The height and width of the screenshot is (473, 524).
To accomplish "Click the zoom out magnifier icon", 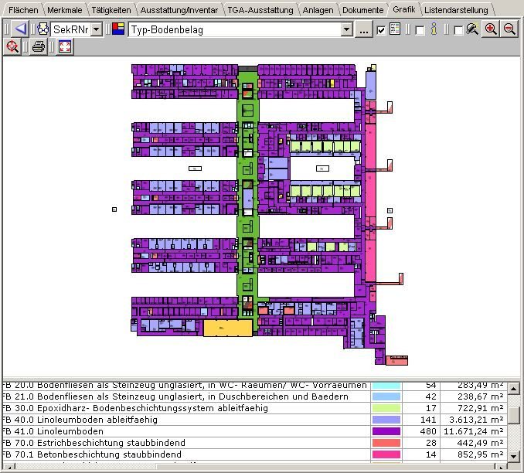I will click(509, 29).
